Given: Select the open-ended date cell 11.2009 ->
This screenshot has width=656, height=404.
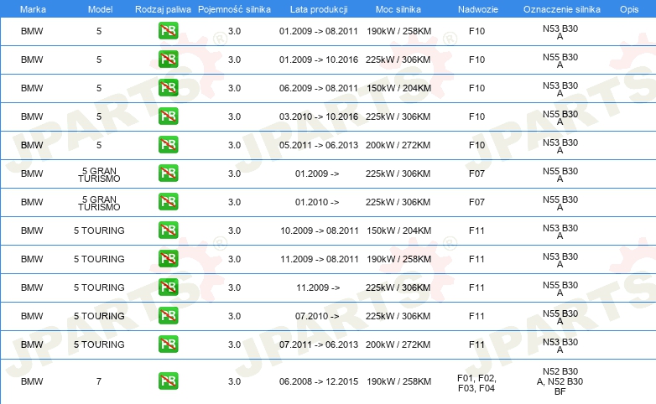Looking at the screenshot, I should tap(318, 287).
